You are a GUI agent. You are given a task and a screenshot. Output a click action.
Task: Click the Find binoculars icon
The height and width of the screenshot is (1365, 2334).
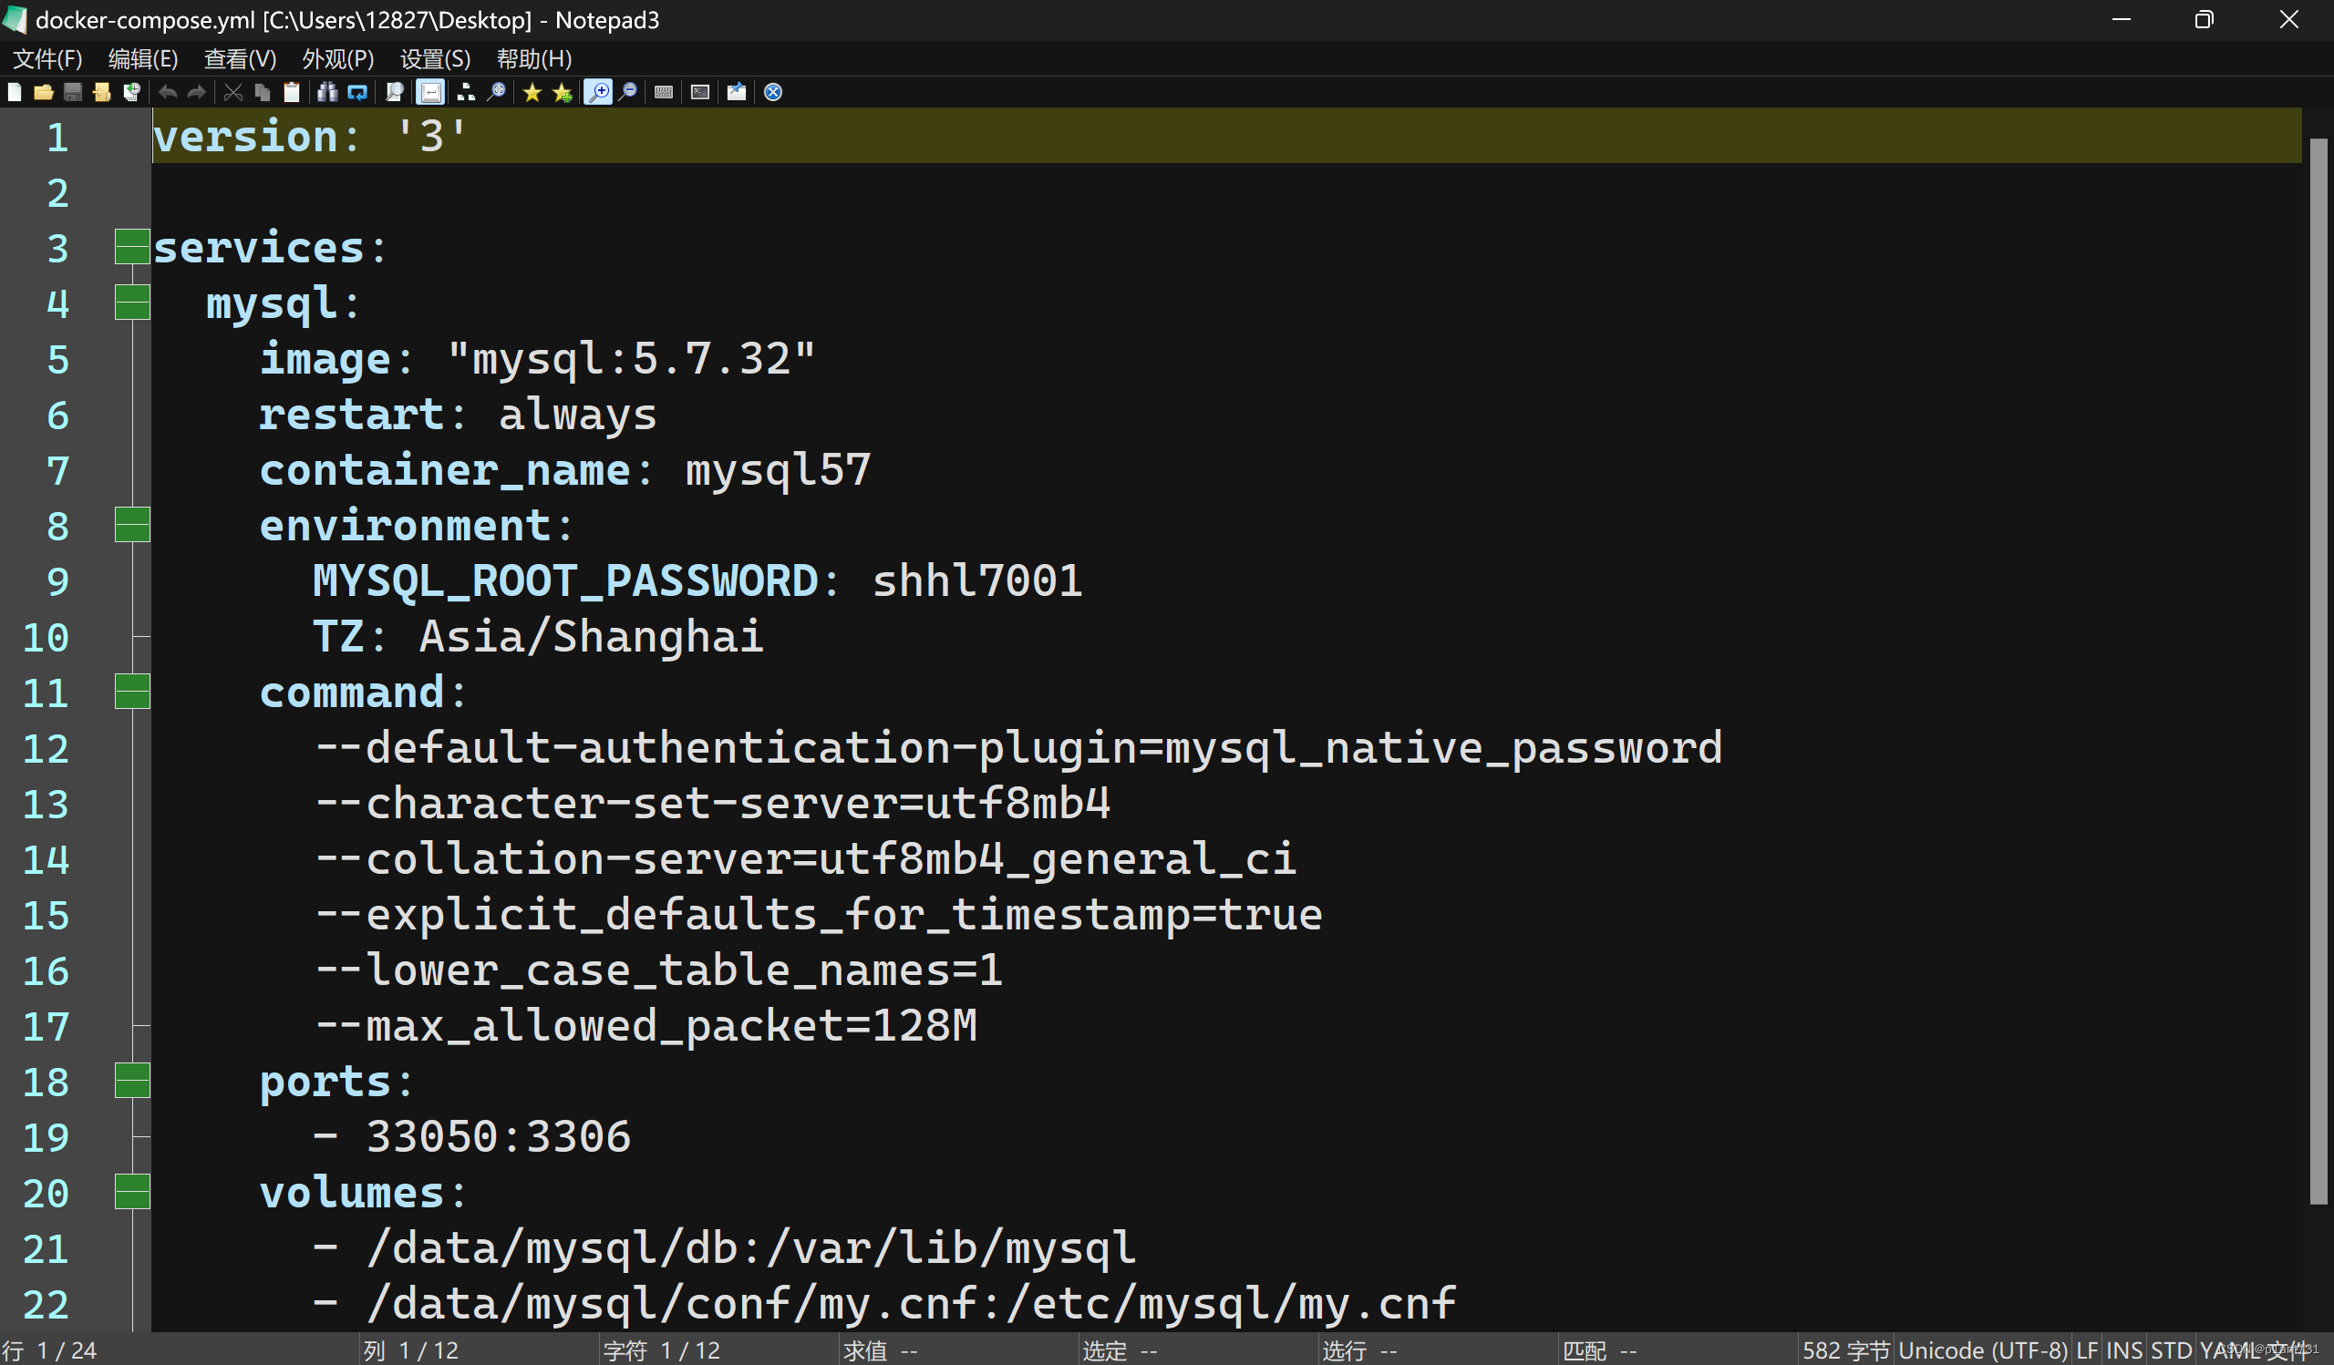328,92
